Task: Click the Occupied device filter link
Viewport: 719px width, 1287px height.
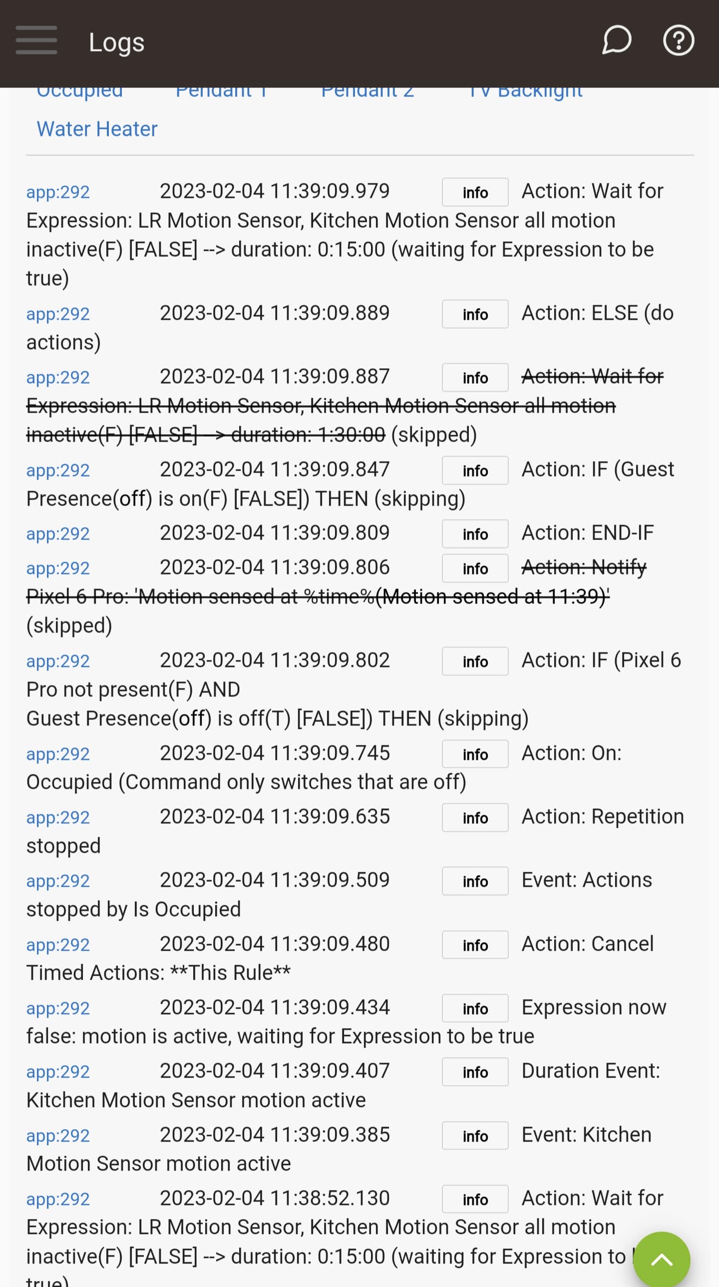Action: coord(80,93)
